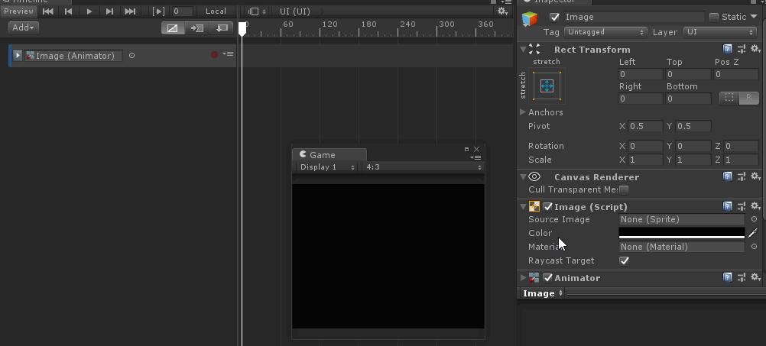Viewport: 766px width, 346px height.
Task: Open Rect Transform preset selector icon
Action: click(x=742, y=49)
